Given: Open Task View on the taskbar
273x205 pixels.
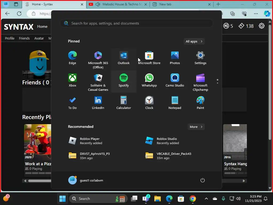Looking at the screenshot, I should 134,199.
